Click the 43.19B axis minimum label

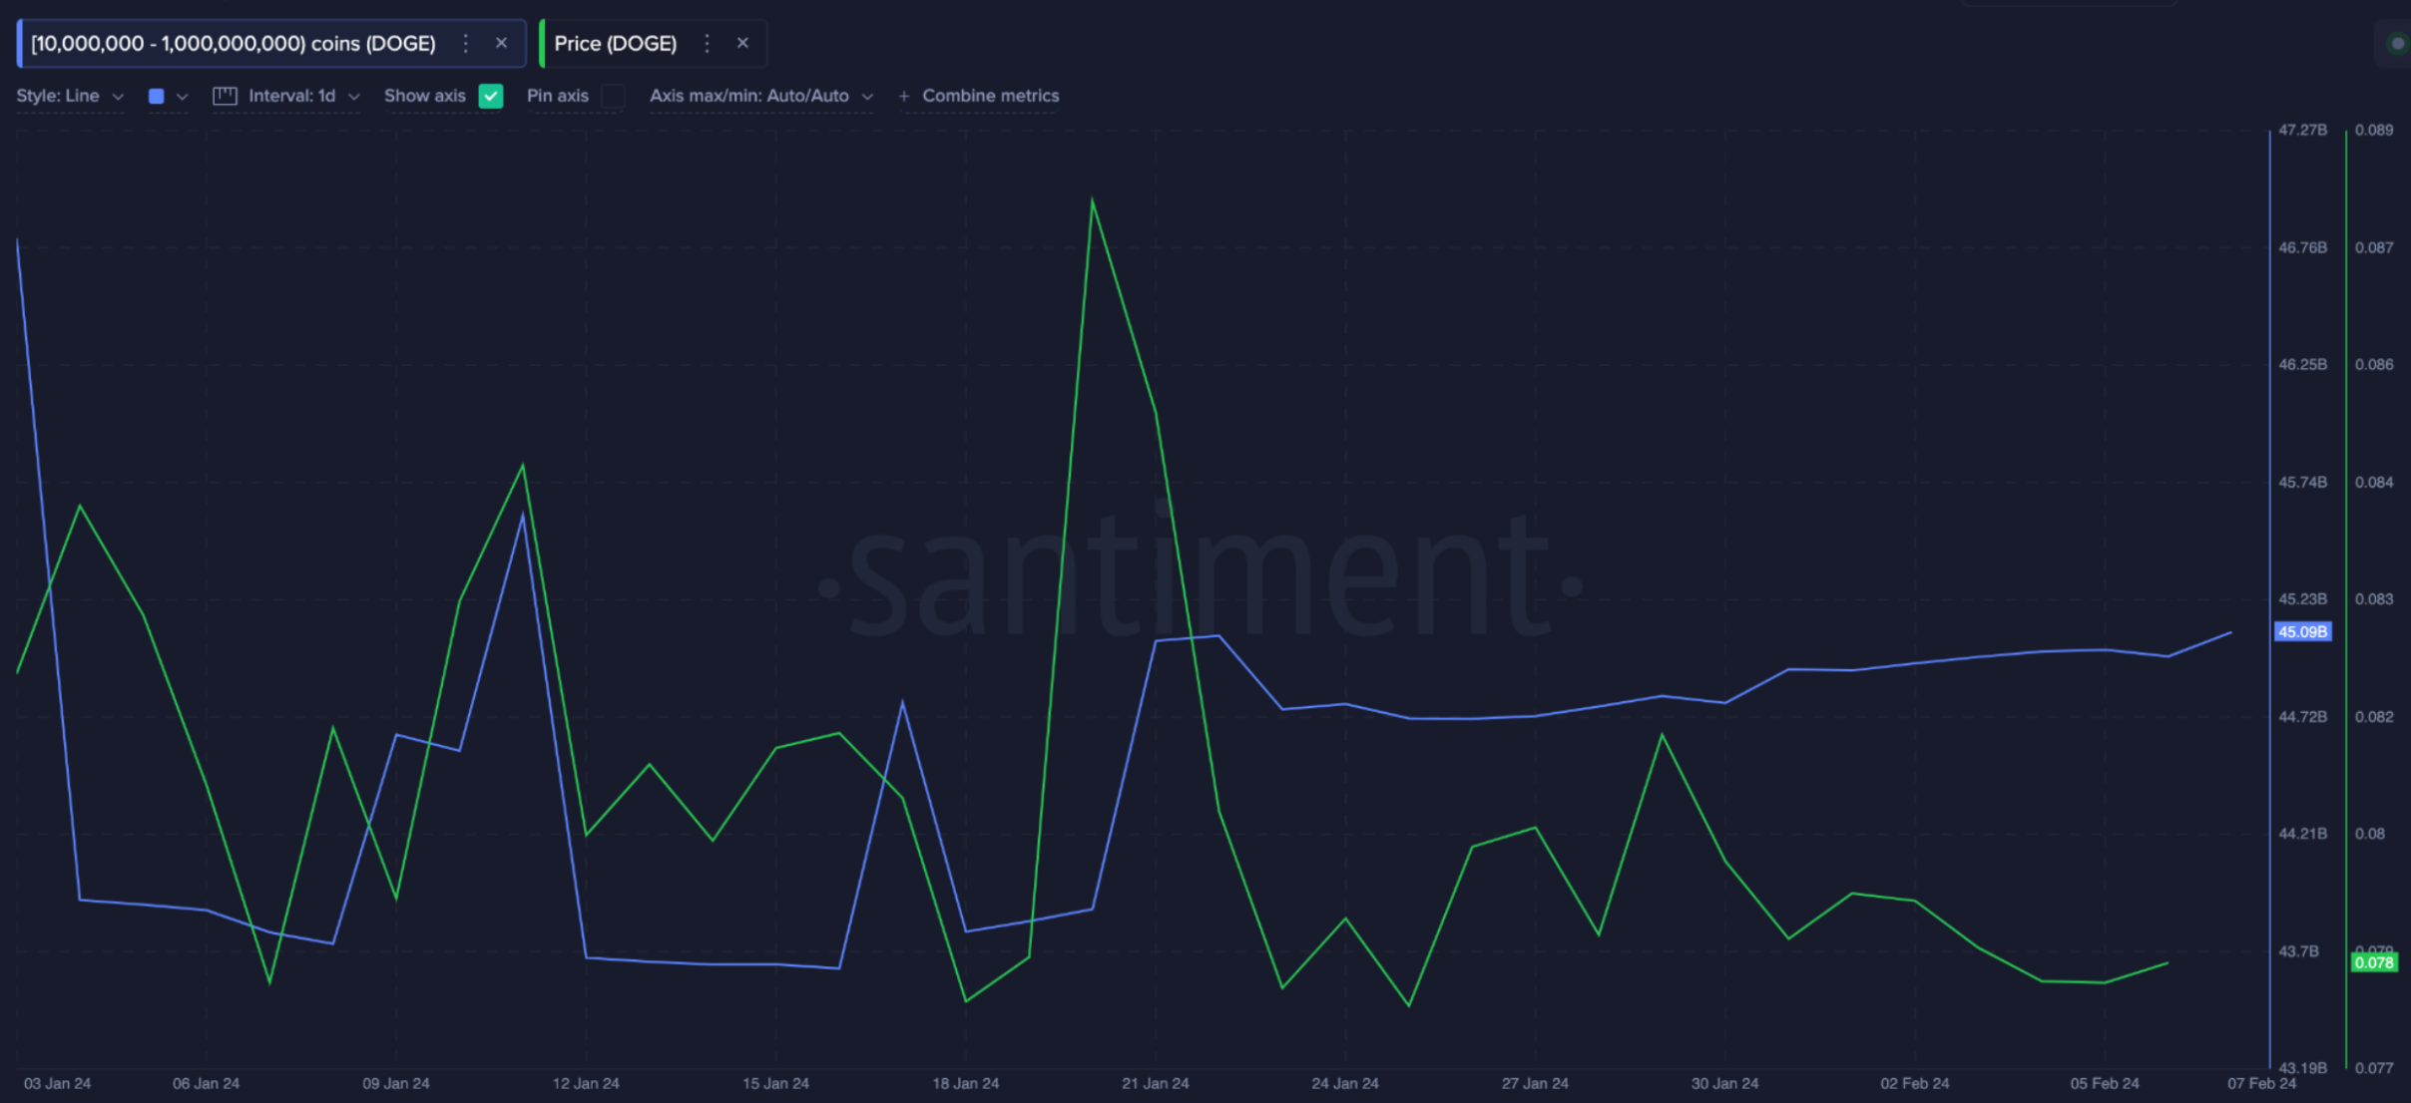(x=2302, y=1067)
